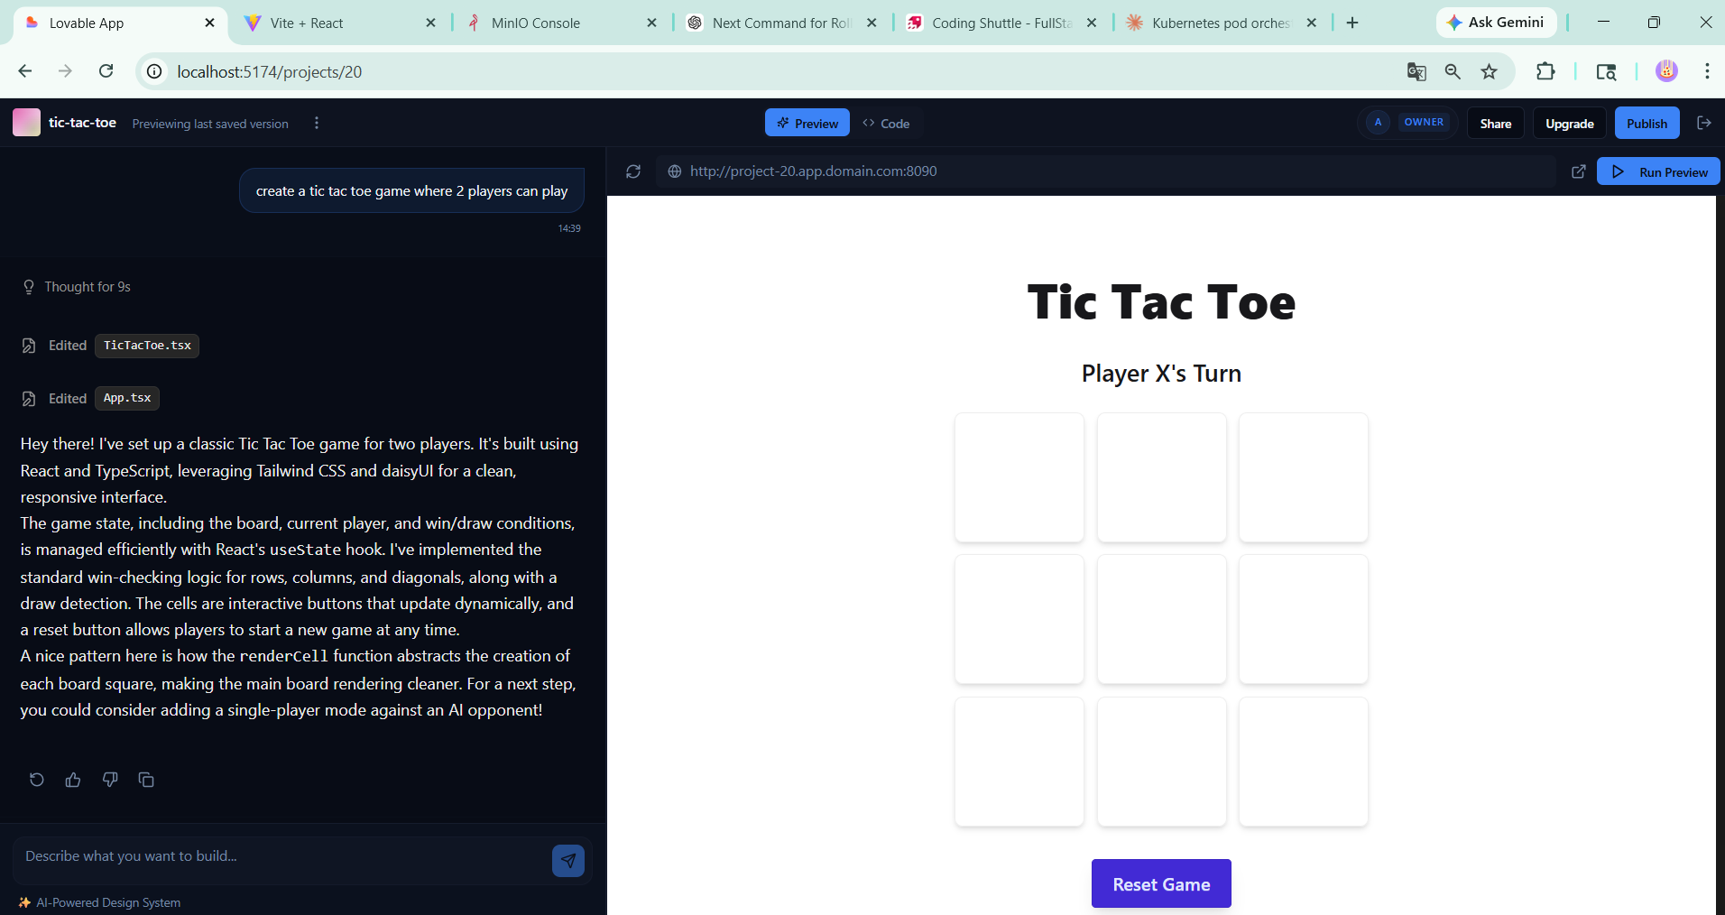Click the Upgrade button
Image resolution: width=1725 pixels, height=915 pixels.
tap(1570, 124)
